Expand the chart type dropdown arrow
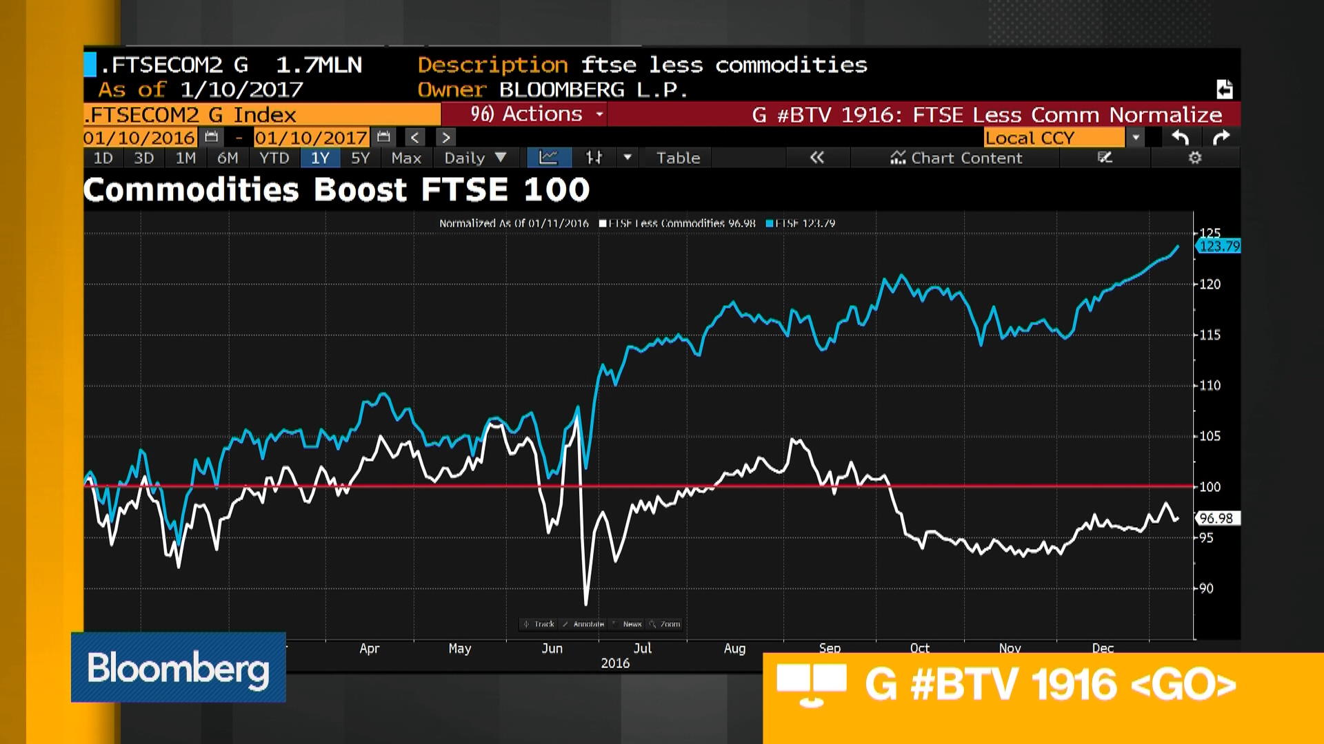 tap(628, 158)
